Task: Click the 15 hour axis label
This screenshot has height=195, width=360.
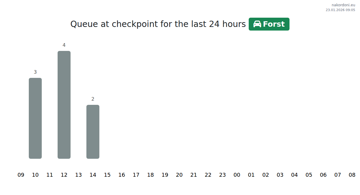Action: pyautogui.click(x=107, y=175)
